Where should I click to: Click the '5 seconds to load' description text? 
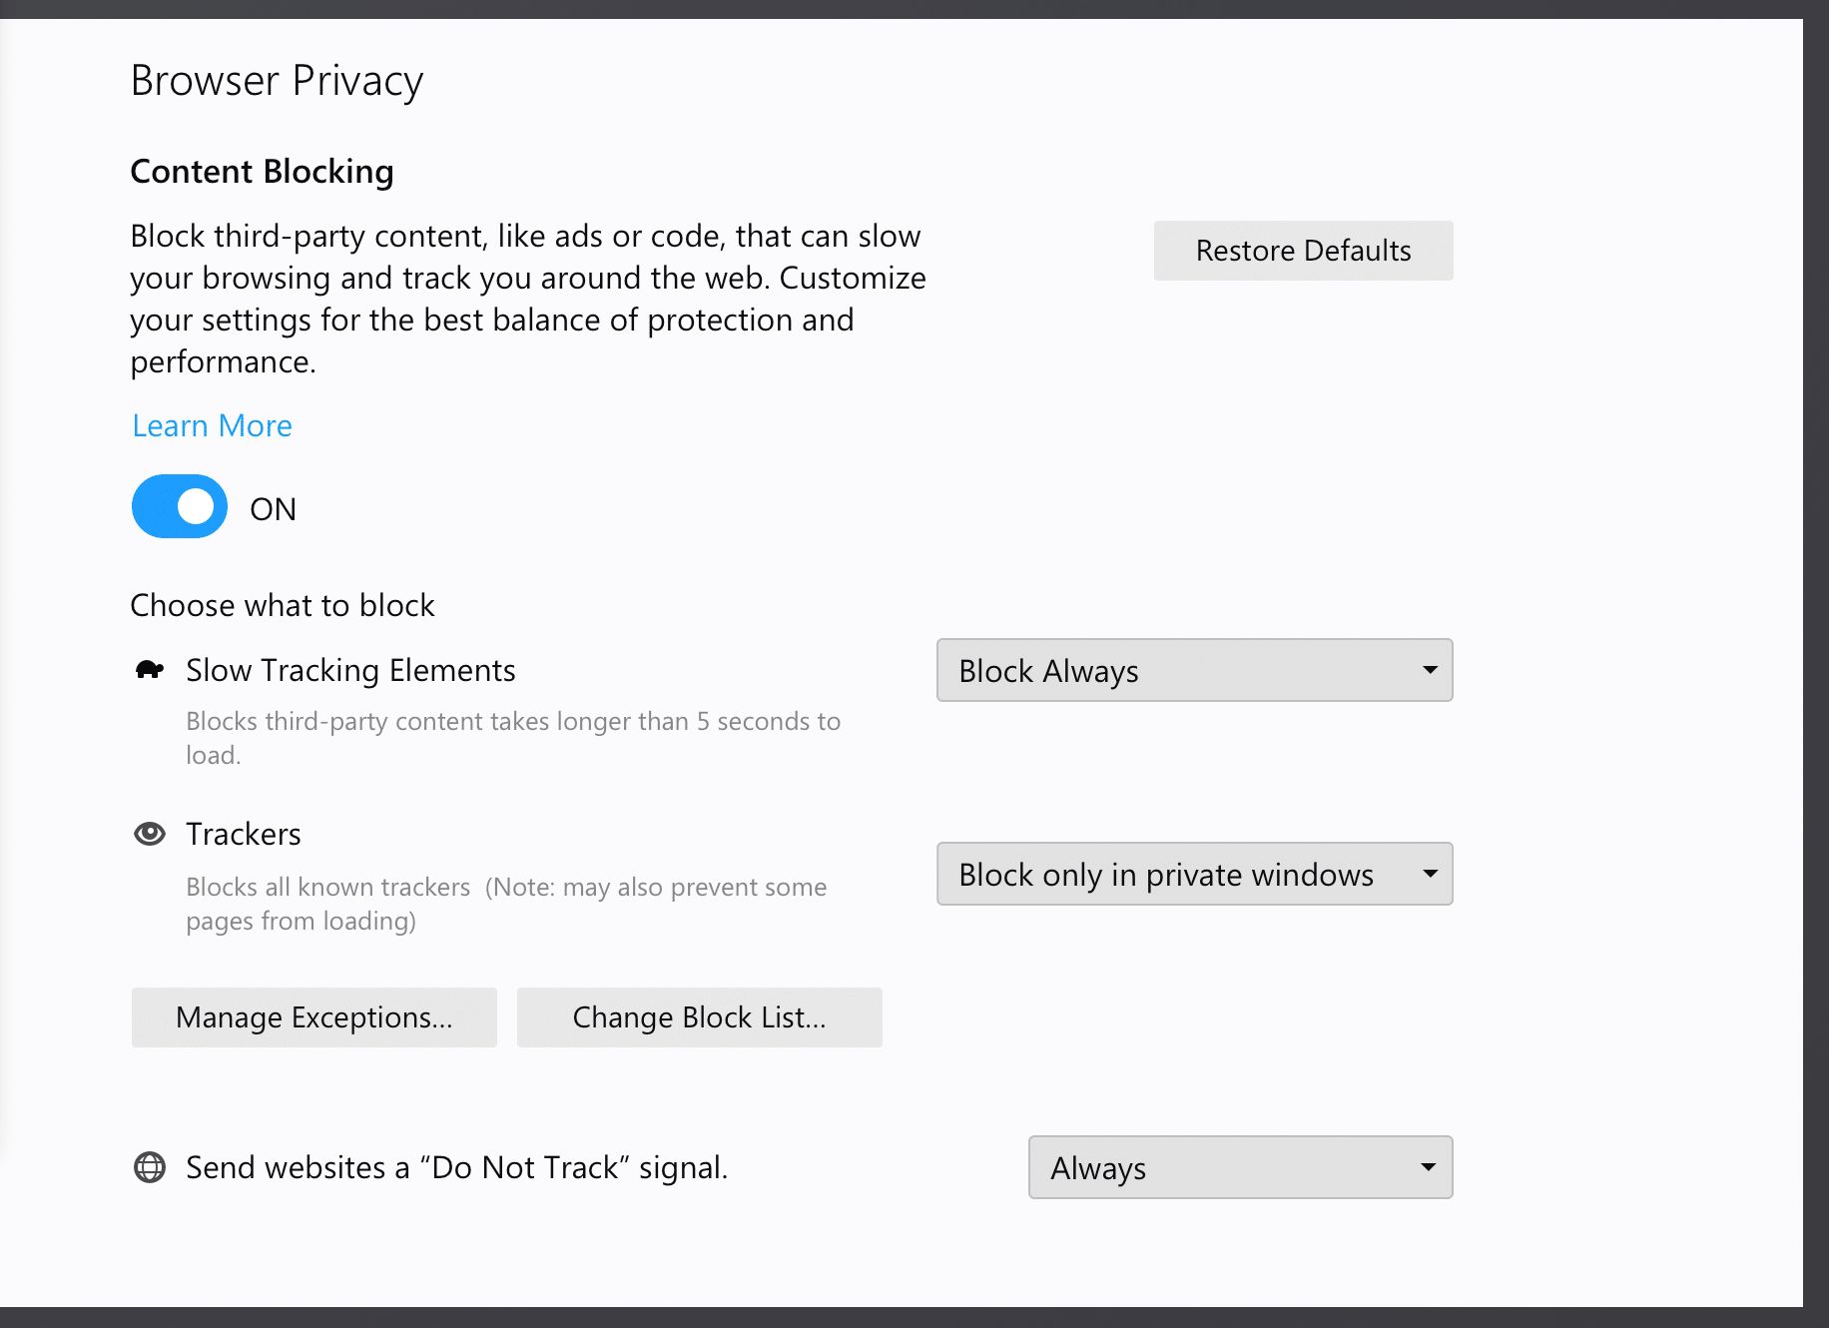pyautogui.click(x=513, y=737)
